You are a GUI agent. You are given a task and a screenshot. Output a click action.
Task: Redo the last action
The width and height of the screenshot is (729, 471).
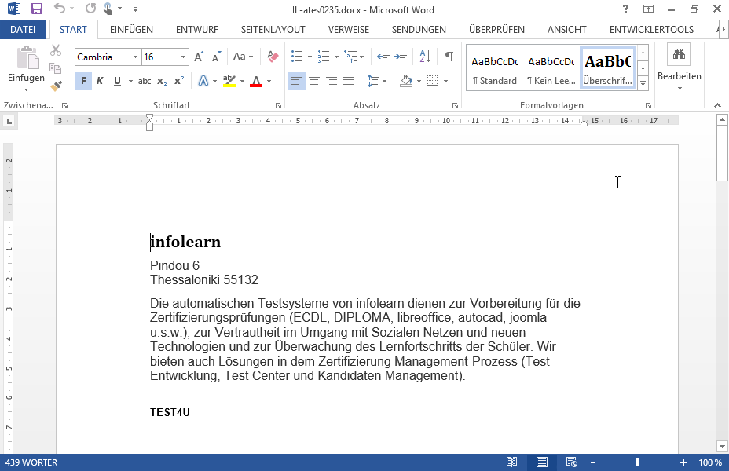[x=90, y=9]
